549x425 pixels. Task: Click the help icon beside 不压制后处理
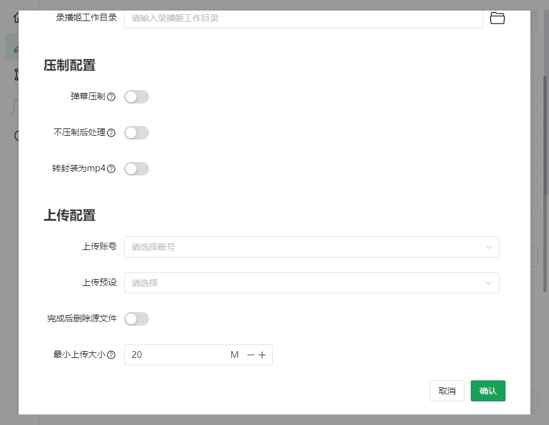(x=111, y=133)
